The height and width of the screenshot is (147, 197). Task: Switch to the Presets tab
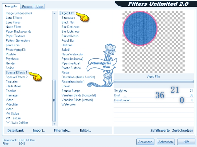tap(27, 7)
